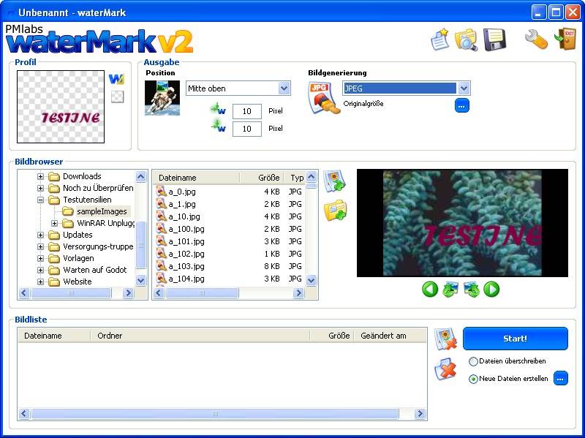Expand the Website folder node
This screenshot has width=585, height=438.
pyautogui.click(x=40, y=282)
